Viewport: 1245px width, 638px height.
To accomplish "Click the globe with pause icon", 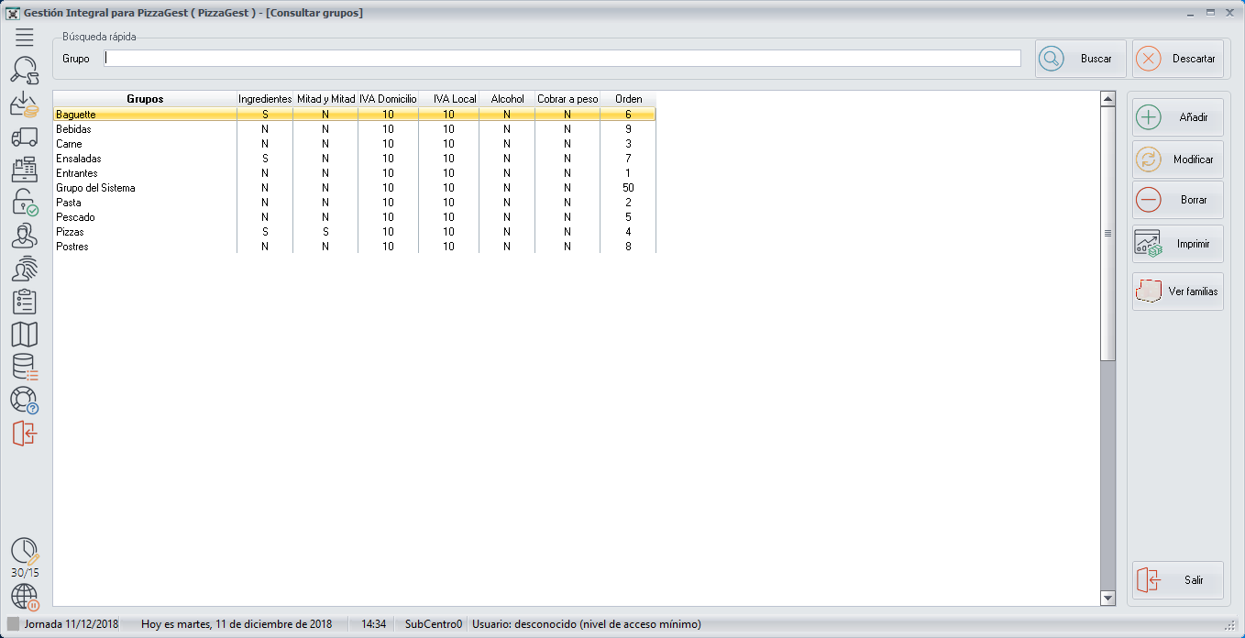I will 25,598.
